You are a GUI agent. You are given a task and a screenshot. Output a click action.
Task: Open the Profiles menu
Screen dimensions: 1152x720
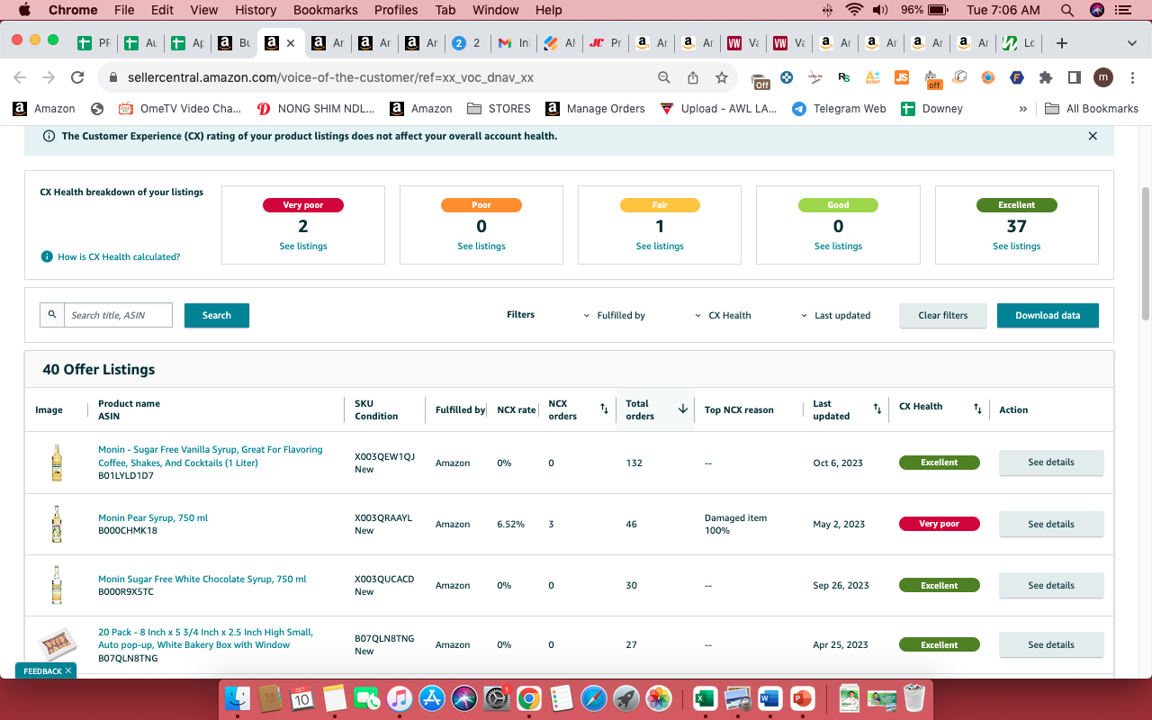pos(396,10)
